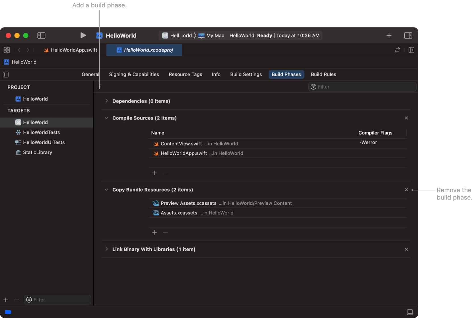Toggle the debug area at bottom right

coord(410,312)
